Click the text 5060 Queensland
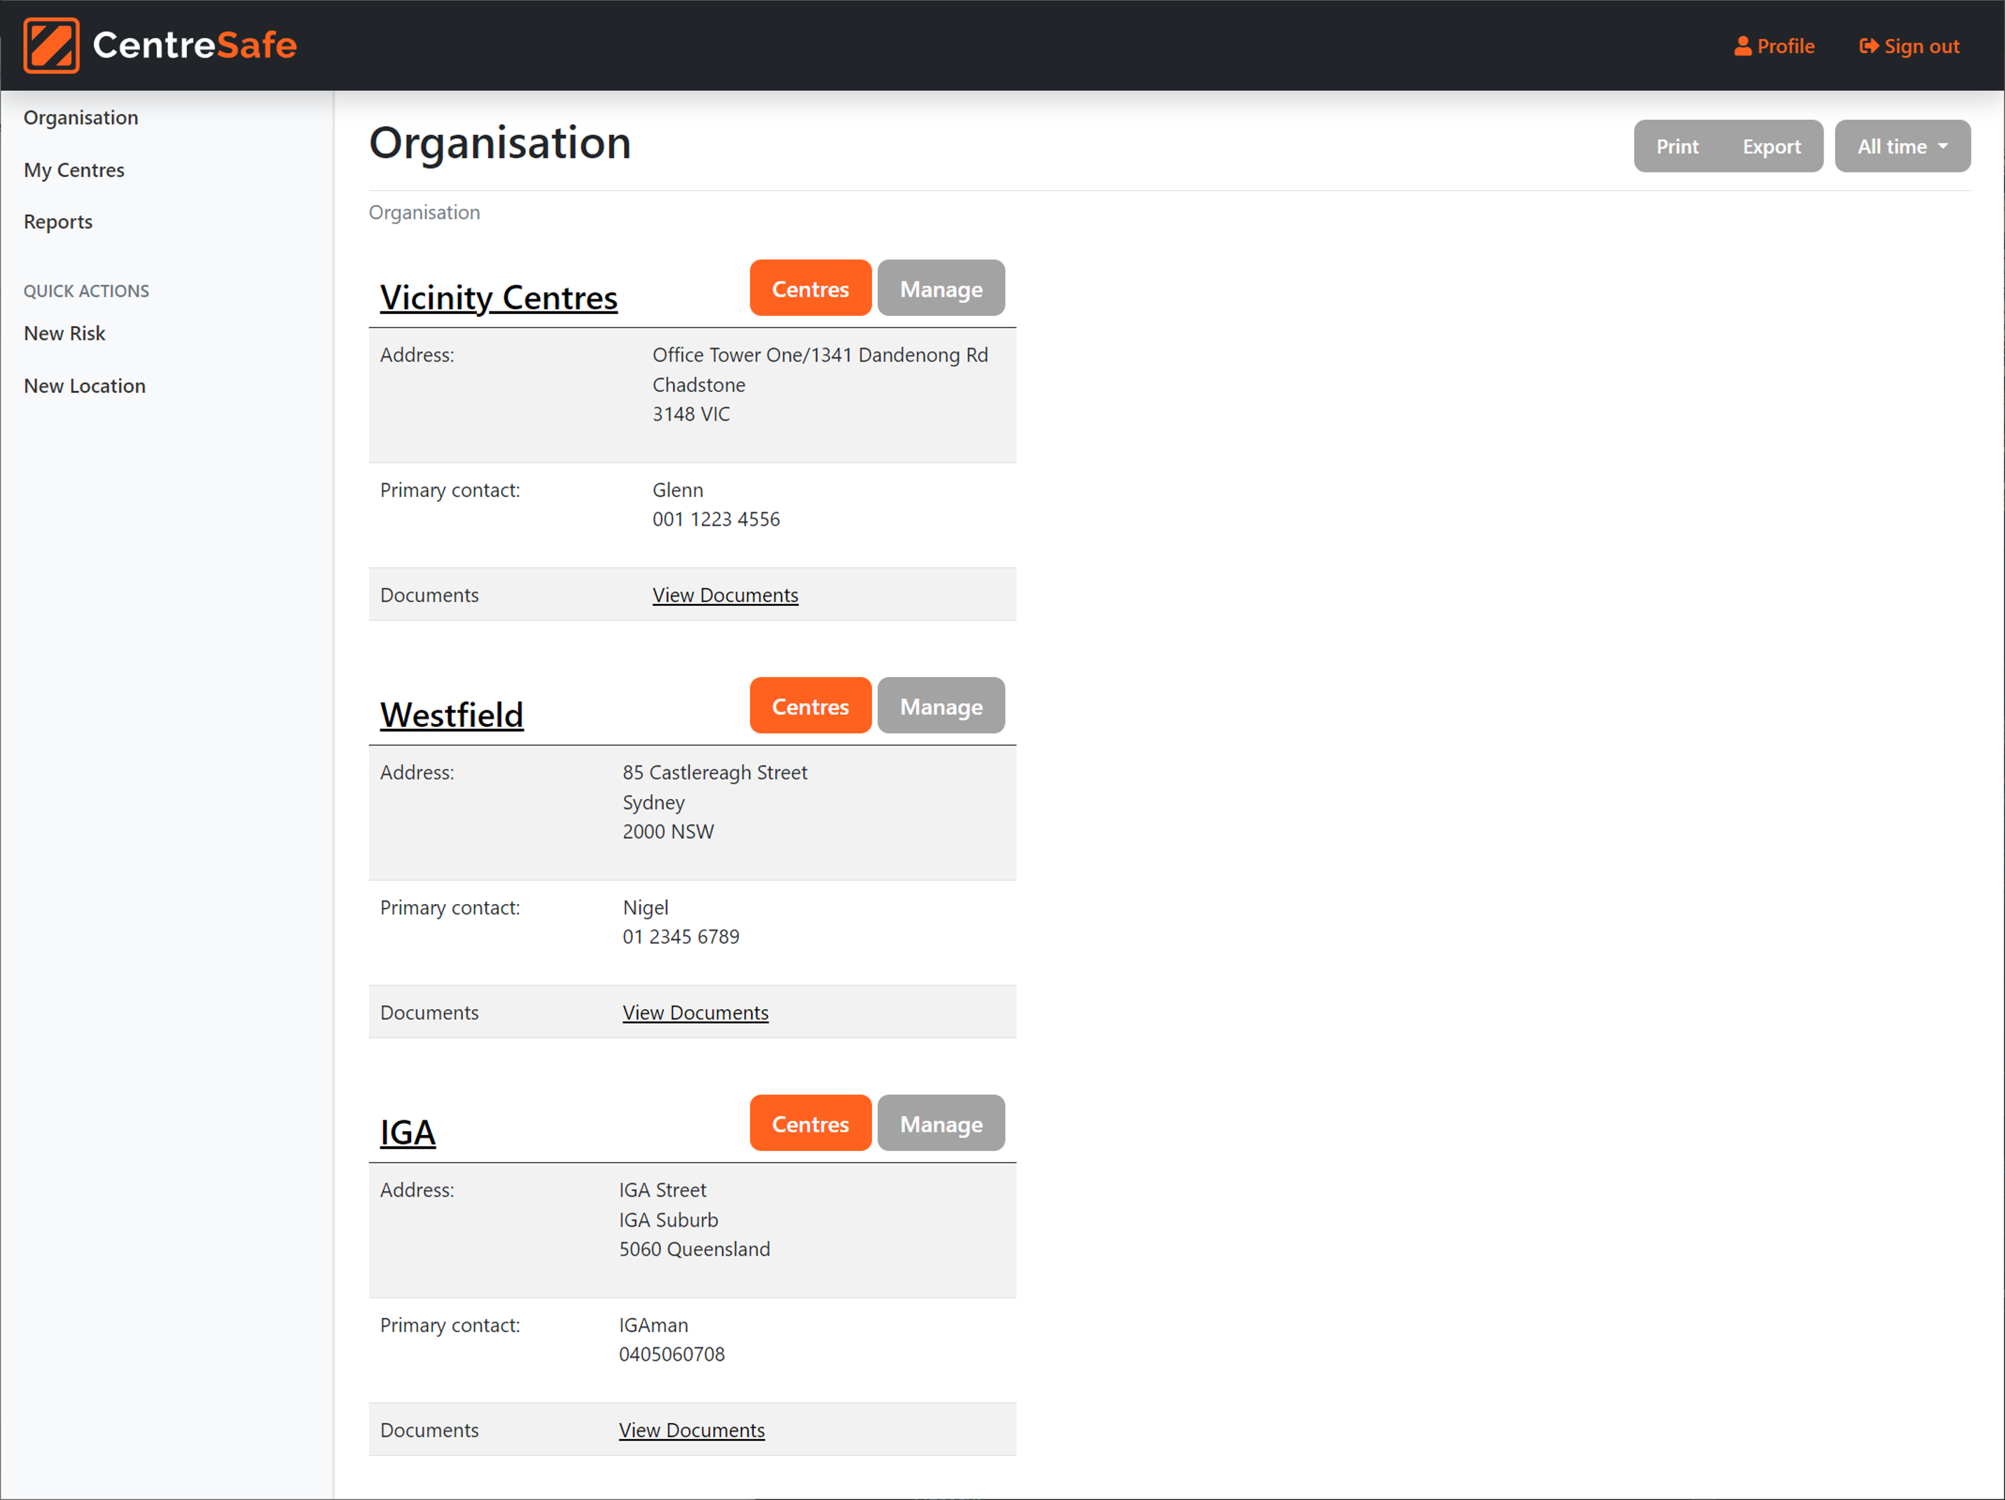This screenshot has height=1500, width=2005. 694,1249
